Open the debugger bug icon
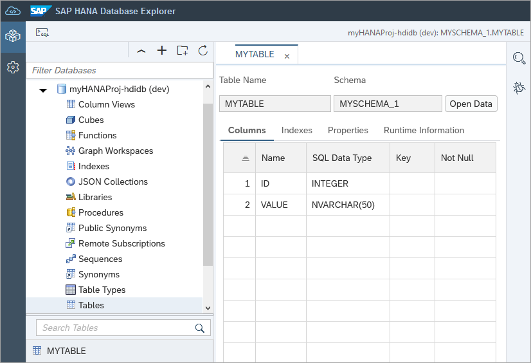 pyautogui.click(x=519, y=88)
